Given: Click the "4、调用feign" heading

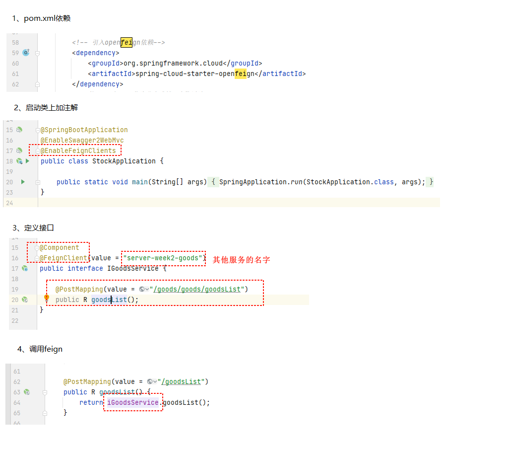Looking at the screenshot, I should click(40, 349).
